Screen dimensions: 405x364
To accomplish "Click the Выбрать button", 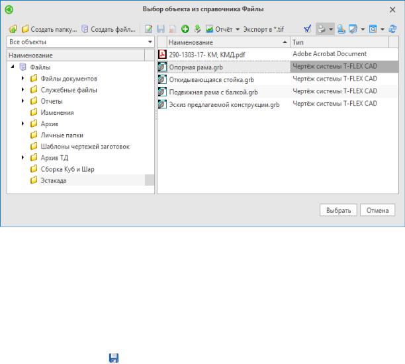I will pos(338,210).
